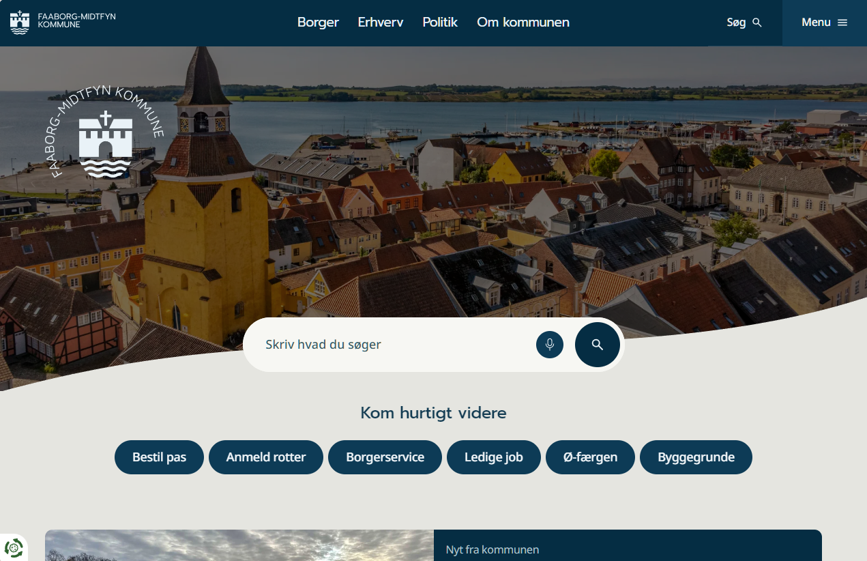Image resolution: width=867 pixels, height=561 pixels.
Task: Go to Ledige job
Action: (x=493, y=457)
